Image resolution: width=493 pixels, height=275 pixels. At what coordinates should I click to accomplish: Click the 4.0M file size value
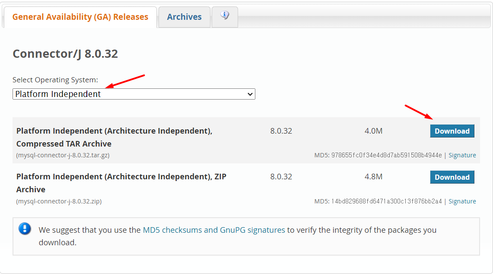(x=373, y=131)
